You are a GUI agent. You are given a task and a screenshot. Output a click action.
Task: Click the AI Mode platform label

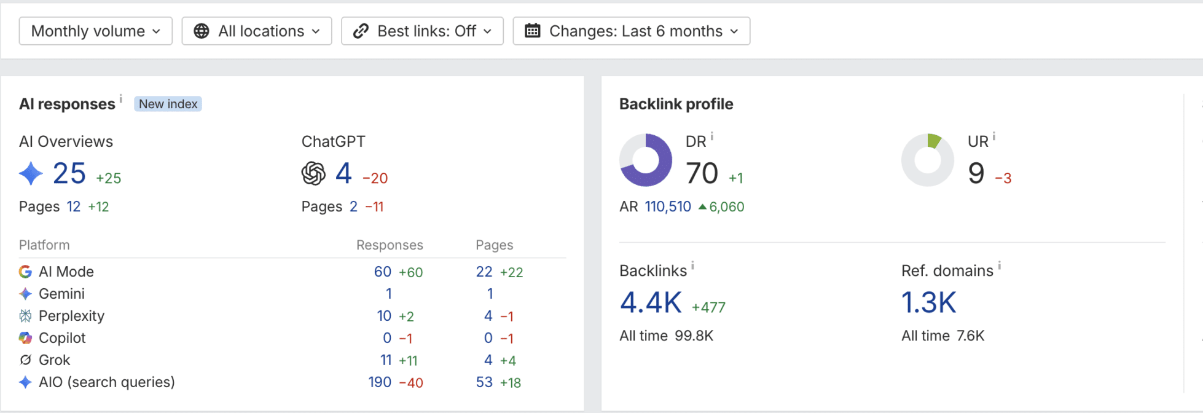click(66, 272)
